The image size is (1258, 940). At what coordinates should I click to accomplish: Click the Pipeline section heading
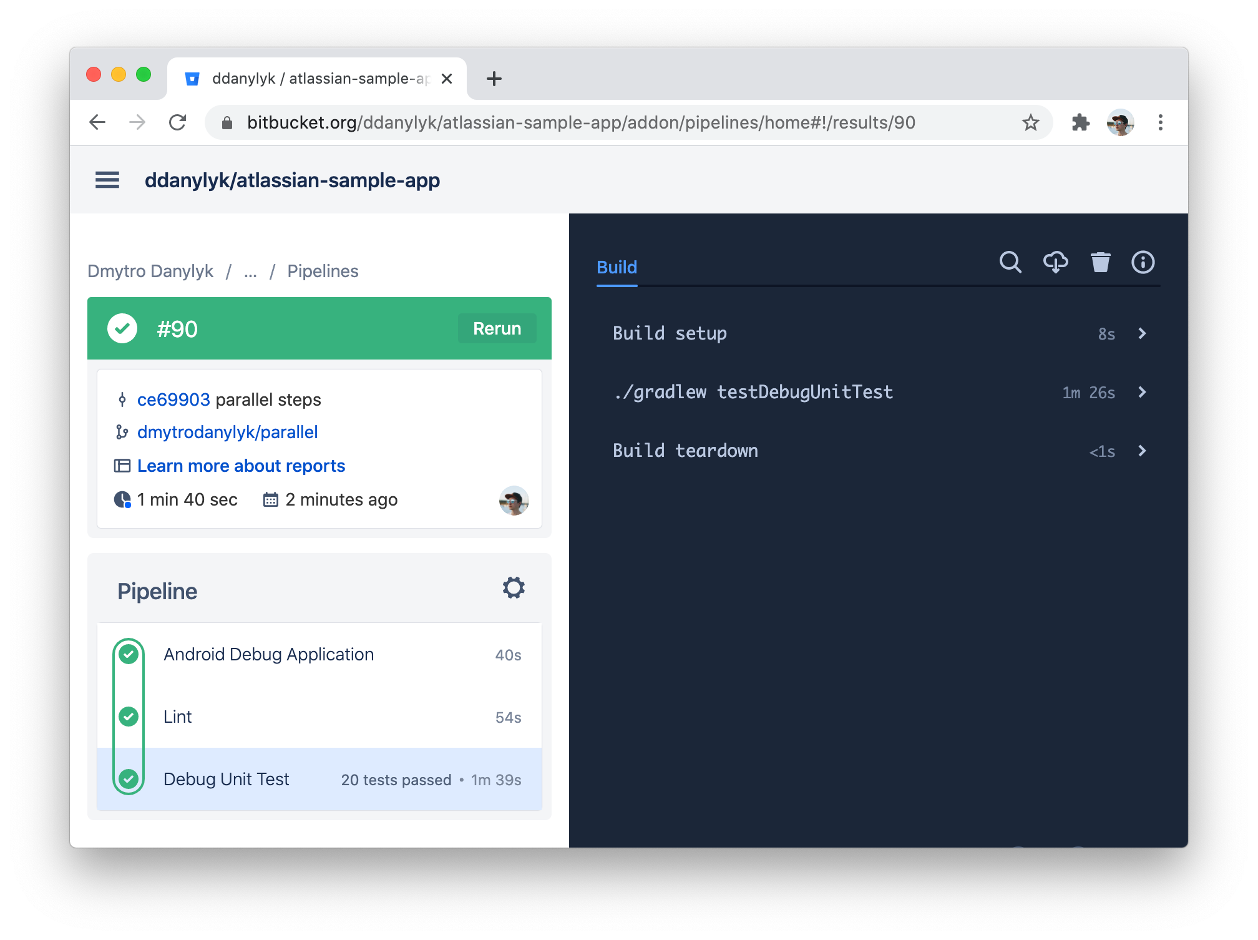(157, 591)
